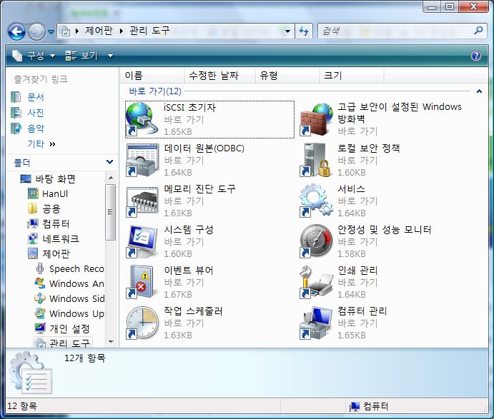494x419 pixels.
Task: Open the 데이터 원본(ODBC) toolbox icon
Action: pyautogui.click(x=142, y=160)
